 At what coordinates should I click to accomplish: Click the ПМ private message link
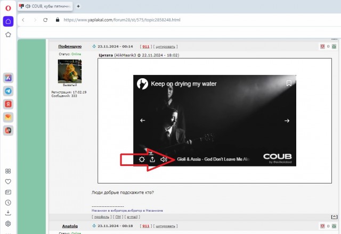click(x=118, y=216)
